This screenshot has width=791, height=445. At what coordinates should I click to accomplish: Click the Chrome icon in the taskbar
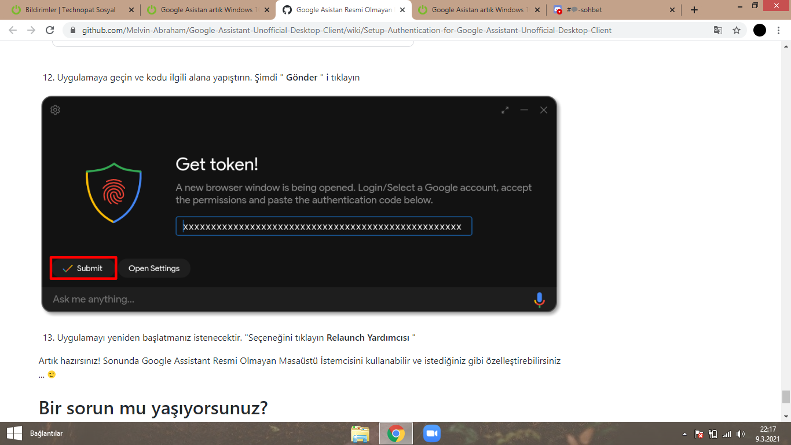pos(396,433)
